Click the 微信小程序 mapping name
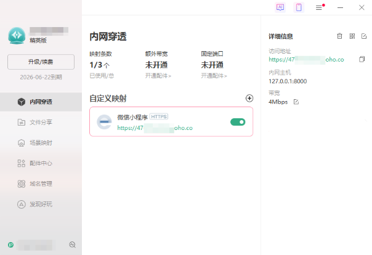Viewport: 372px width, 255px height. (x=132, y=117)
